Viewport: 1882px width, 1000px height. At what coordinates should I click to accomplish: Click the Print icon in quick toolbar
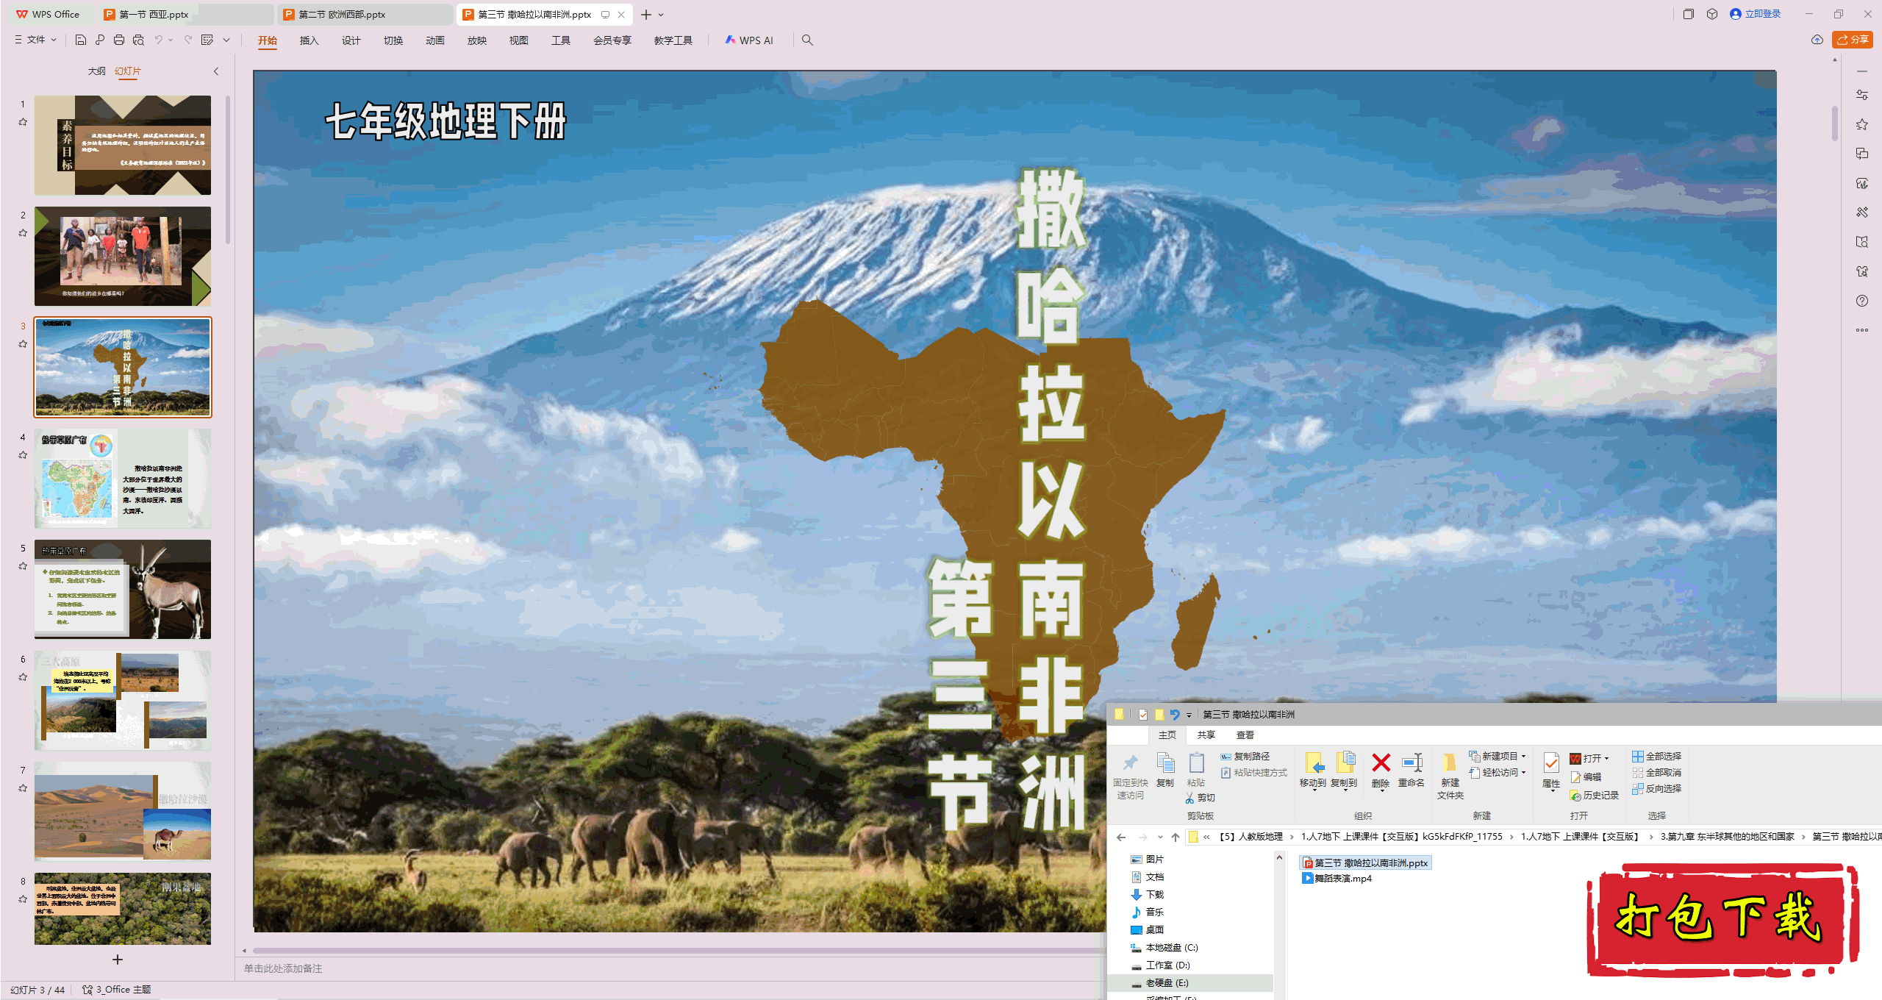119,40
